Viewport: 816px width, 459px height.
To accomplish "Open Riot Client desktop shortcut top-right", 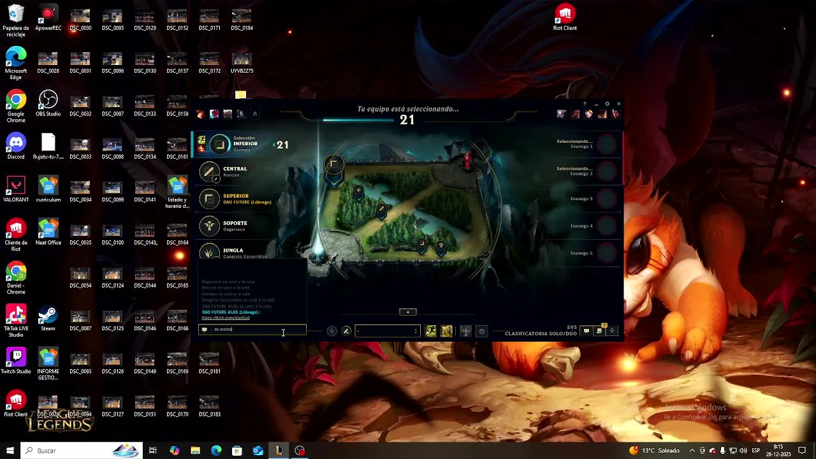I will click(565, 18).
